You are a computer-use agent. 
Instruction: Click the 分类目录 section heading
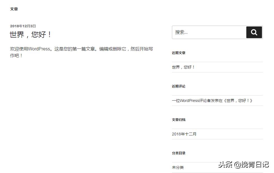tap(178, 153)
